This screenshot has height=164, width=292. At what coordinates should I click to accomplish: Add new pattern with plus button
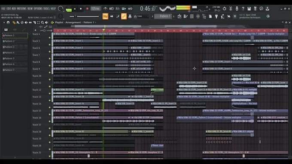[173, 16]
